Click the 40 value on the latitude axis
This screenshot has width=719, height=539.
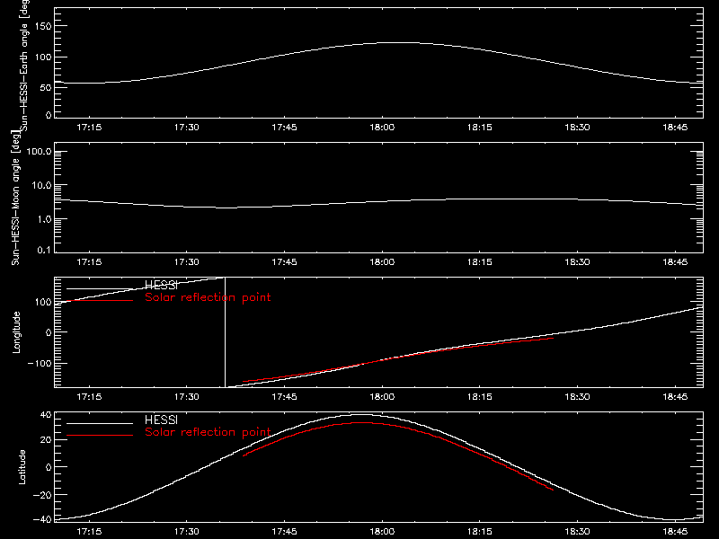46,415
